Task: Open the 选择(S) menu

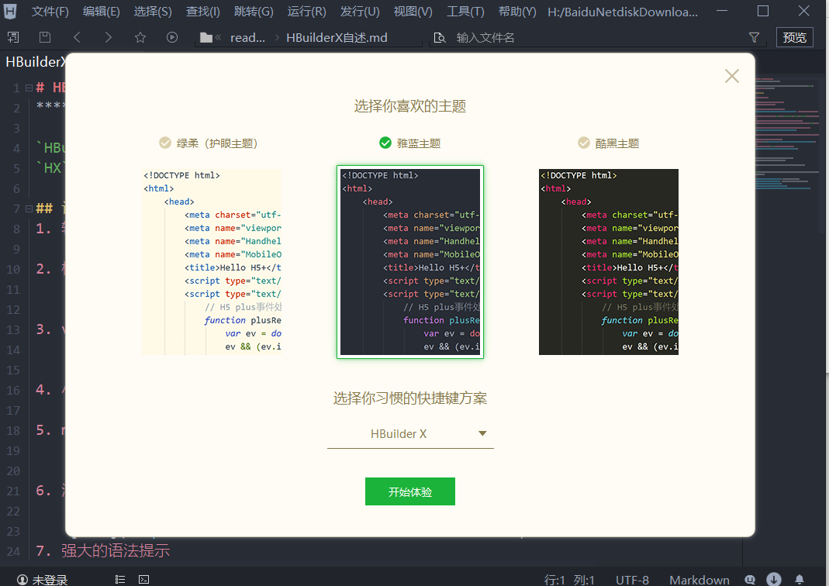Action: point(153,12)
